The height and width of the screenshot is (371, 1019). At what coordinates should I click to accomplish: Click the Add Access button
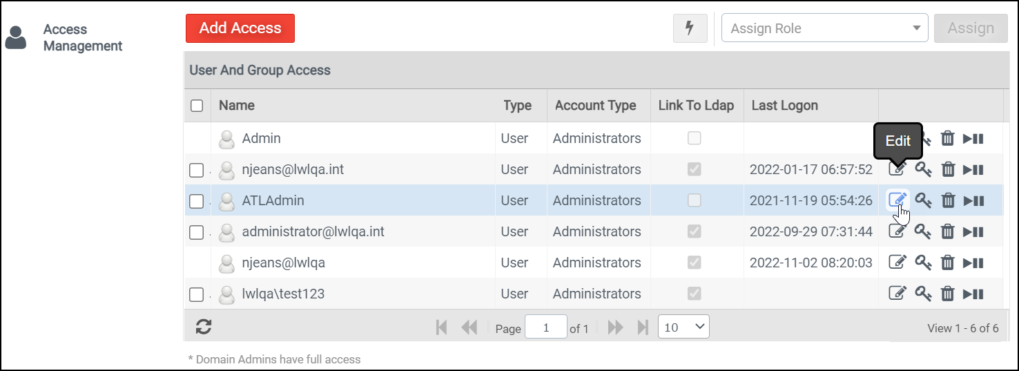240,28
